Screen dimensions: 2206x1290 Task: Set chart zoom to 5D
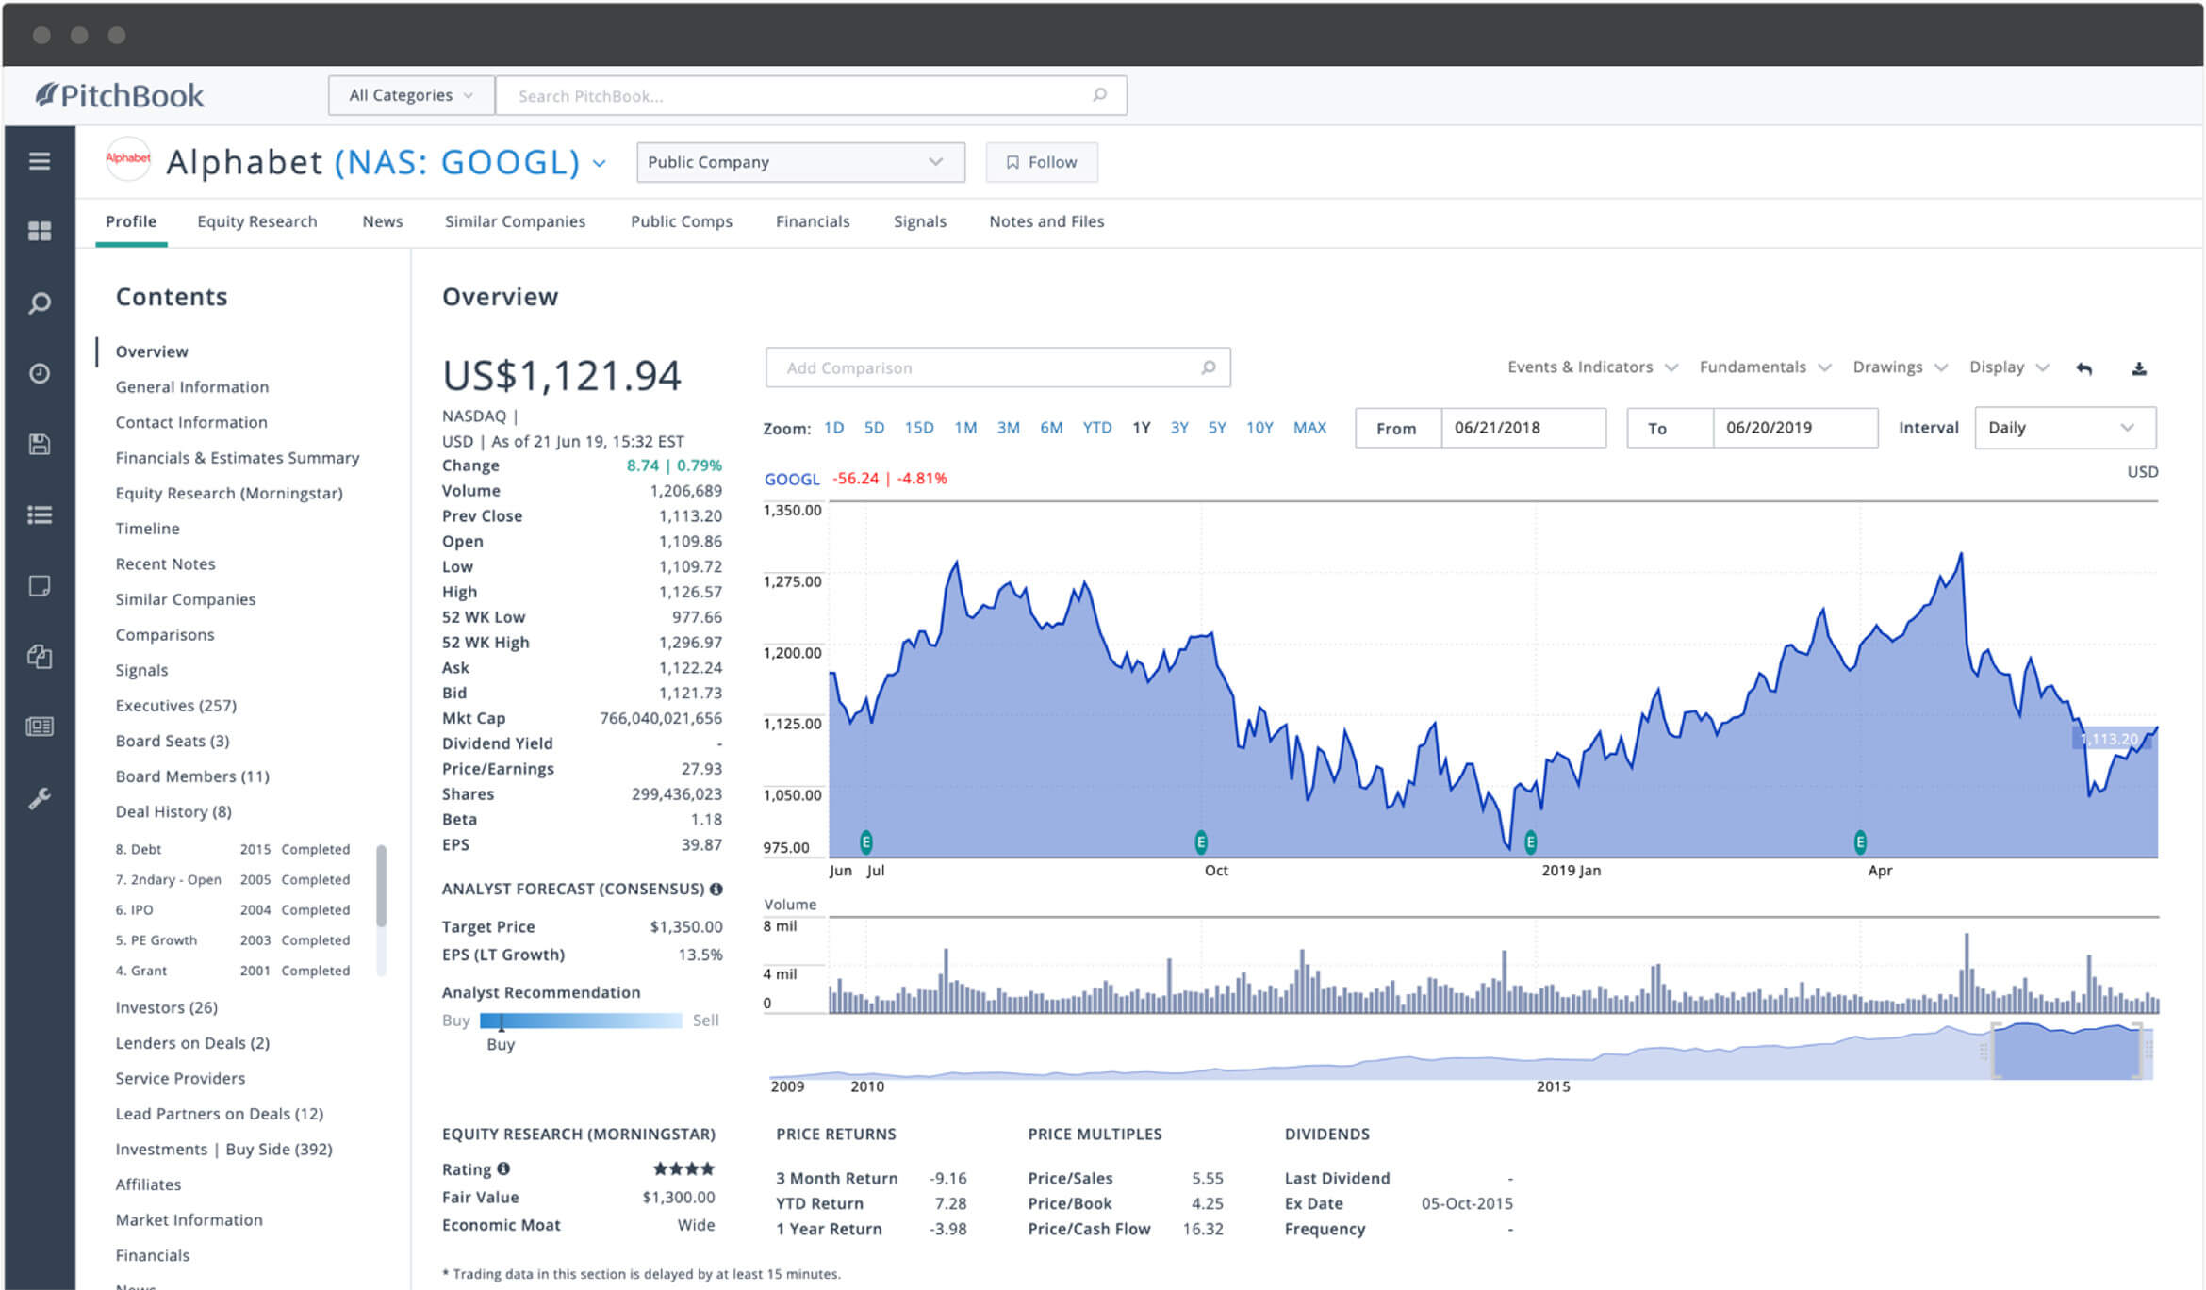pos(874,428)
